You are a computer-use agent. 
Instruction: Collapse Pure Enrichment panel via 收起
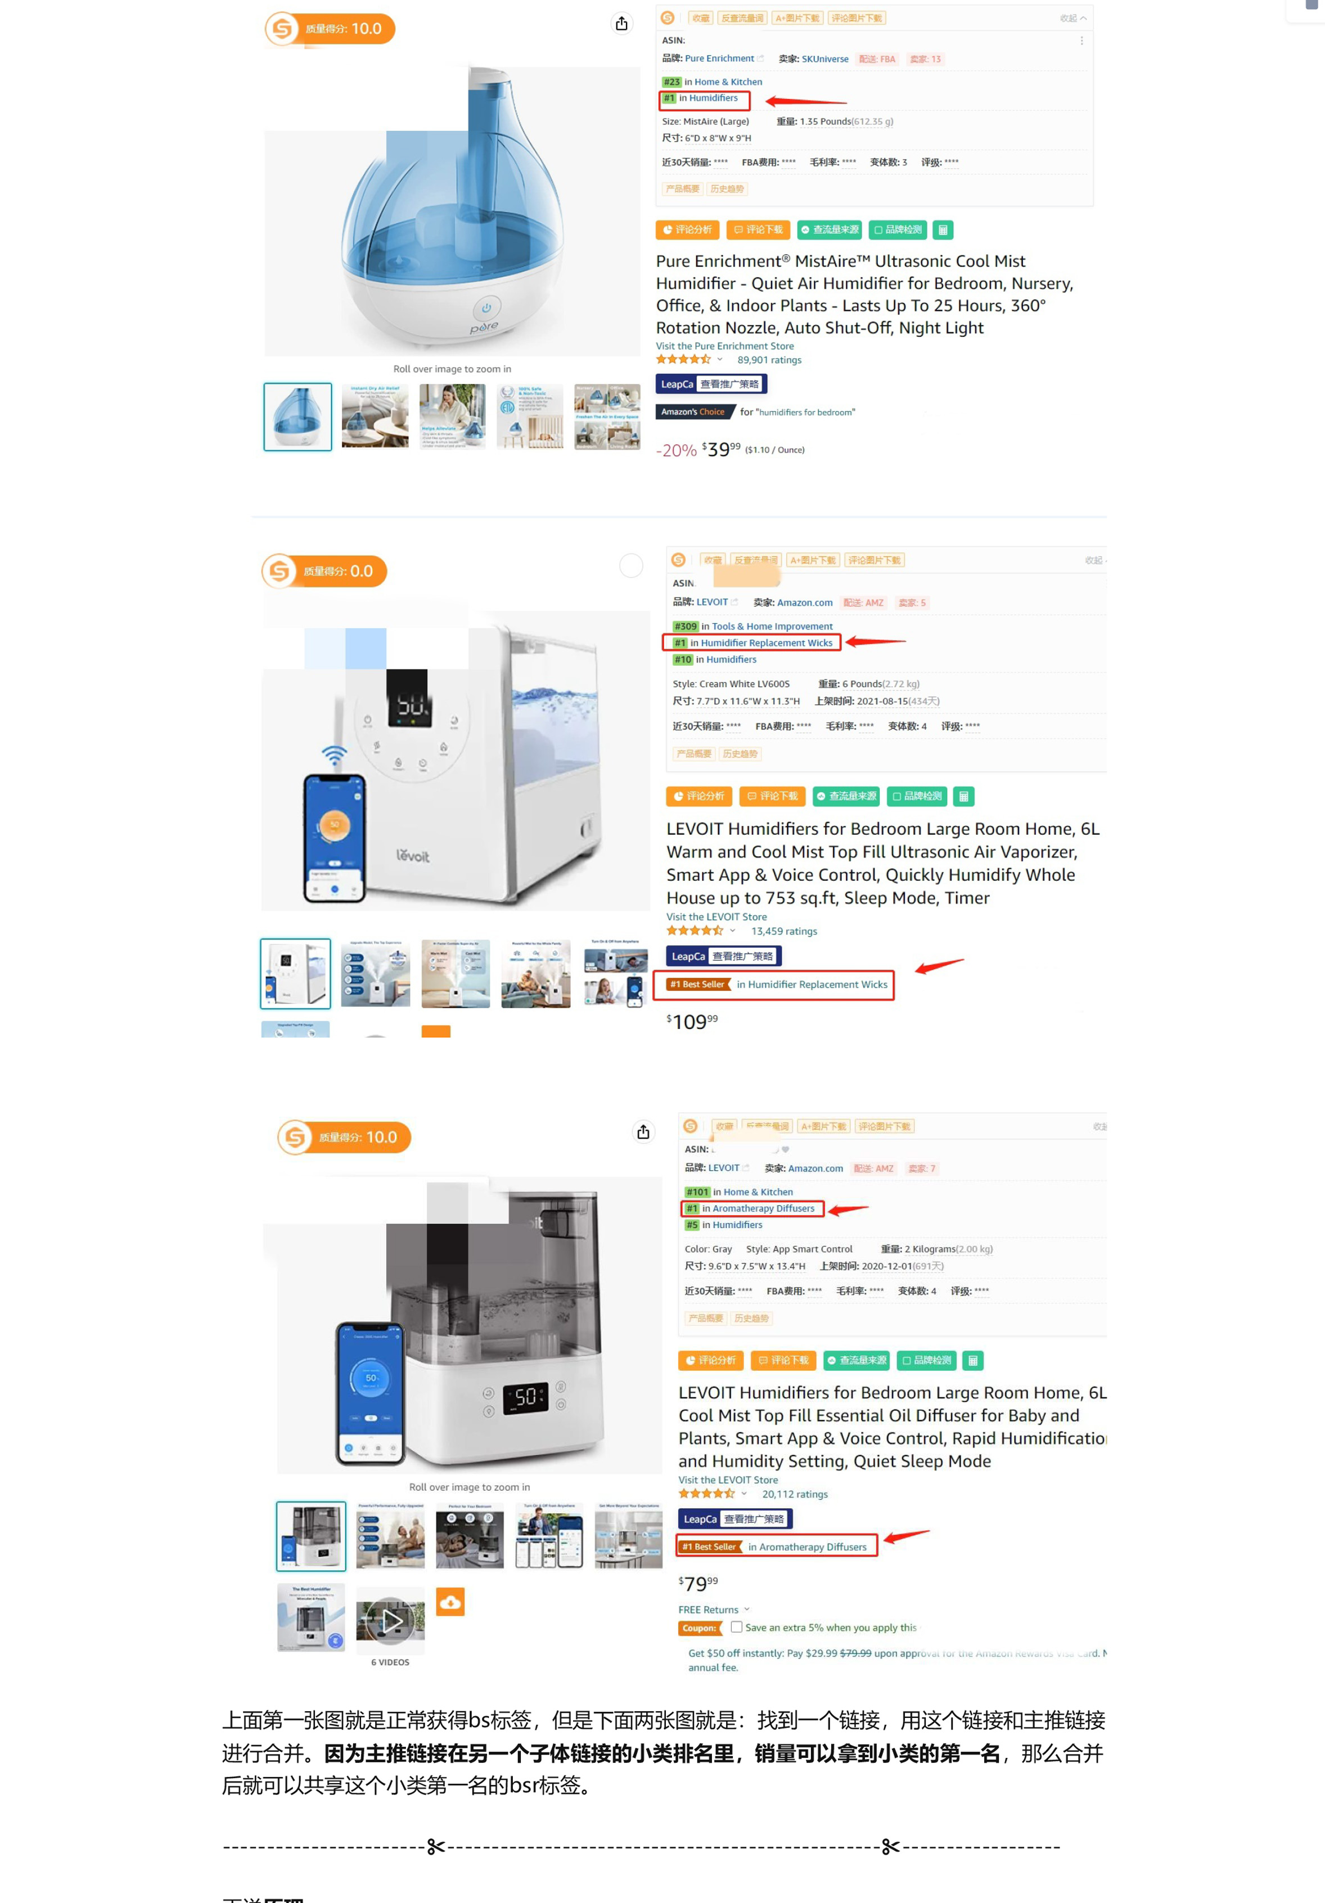click(1073, 18)
